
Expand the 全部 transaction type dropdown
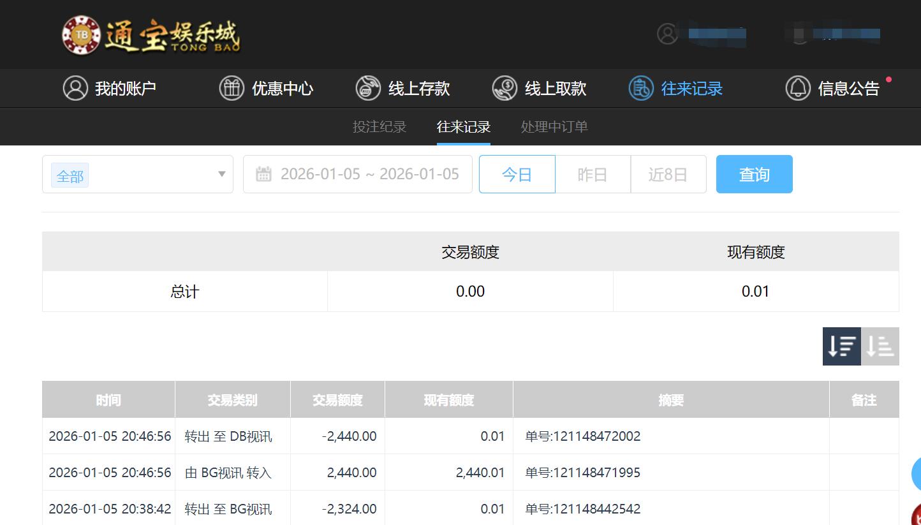[x=221, y=174]
